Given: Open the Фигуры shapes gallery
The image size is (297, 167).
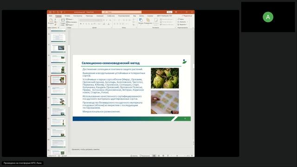Looking at the screenshot, I should [141, 21].
